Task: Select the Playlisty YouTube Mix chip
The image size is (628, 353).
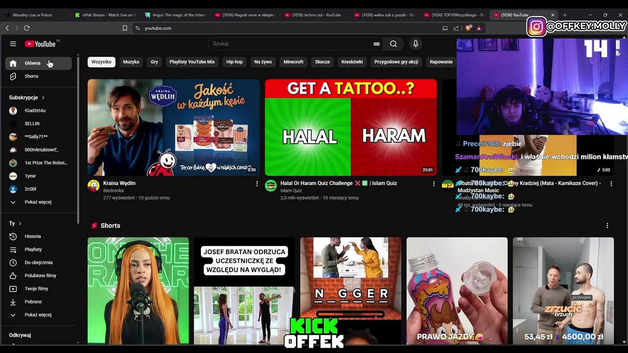Action: click(x=192, y=62)
